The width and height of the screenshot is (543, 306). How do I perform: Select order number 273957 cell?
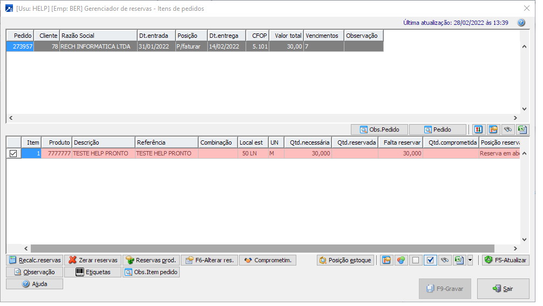20,46
